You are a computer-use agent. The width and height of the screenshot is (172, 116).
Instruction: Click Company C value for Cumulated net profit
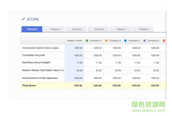click(x=136, y=55)
